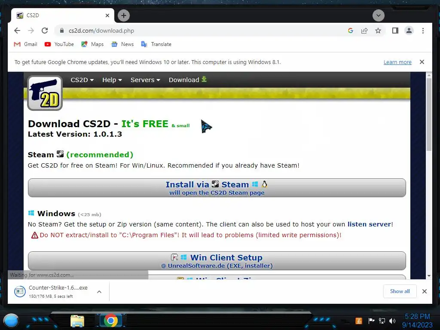Open the listen server link
This screenshot has width=440, height=330.
pos(369,224)
